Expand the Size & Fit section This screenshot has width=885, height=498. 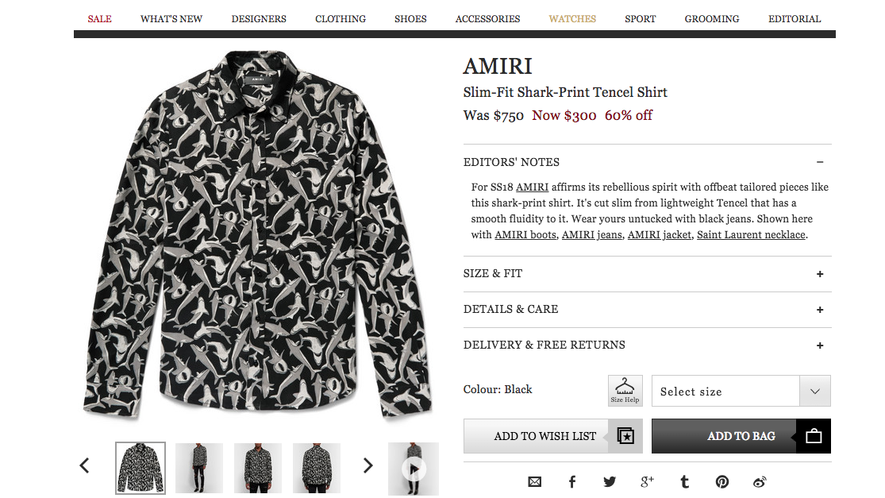pos(820,274)
